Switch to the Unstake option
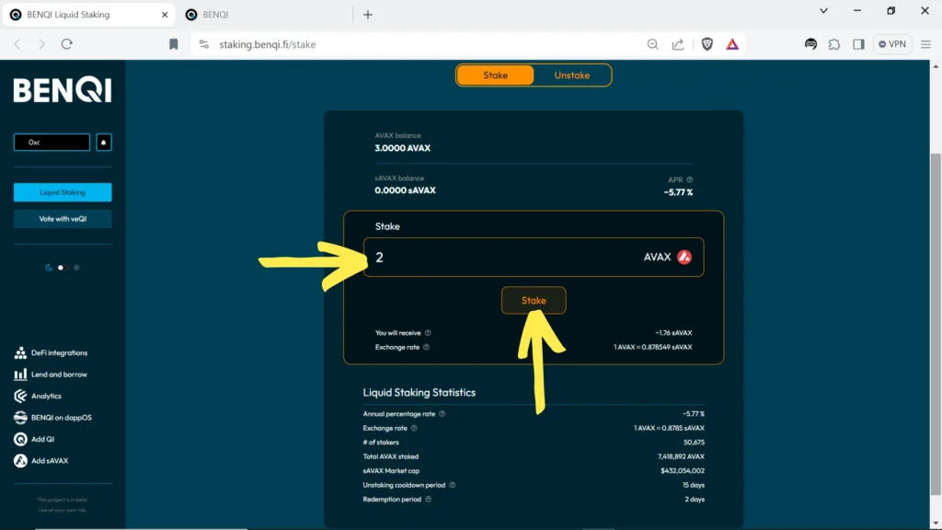Viewport: 942px width, 530px height. [x=571, y=75]
